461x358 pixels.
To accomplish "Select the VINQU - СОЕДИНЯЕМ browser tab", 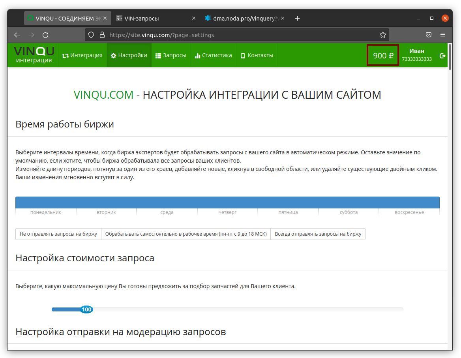I will click(x=67, y=18).
